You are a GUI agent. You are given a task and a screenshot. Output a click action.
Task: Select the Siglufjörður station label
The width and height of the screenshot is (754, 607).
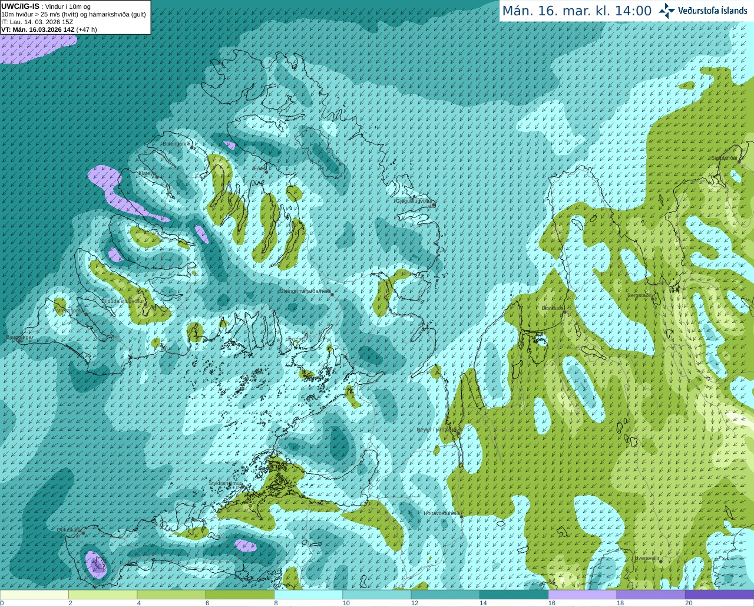725,158
